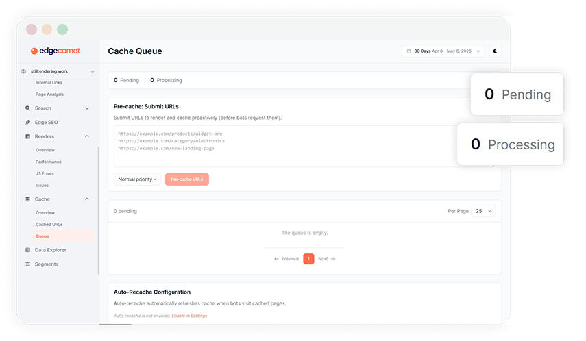This screenshot has width=586, height=341.
Task: Collapse the Cache section chevron
Action: tap(87, 199)
